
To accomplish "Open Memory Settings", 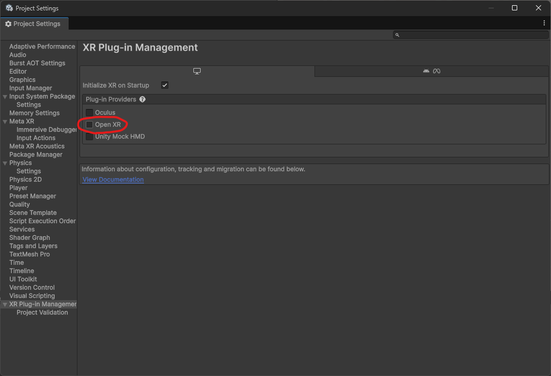I will pyautogui.click(x=34, y=113).
